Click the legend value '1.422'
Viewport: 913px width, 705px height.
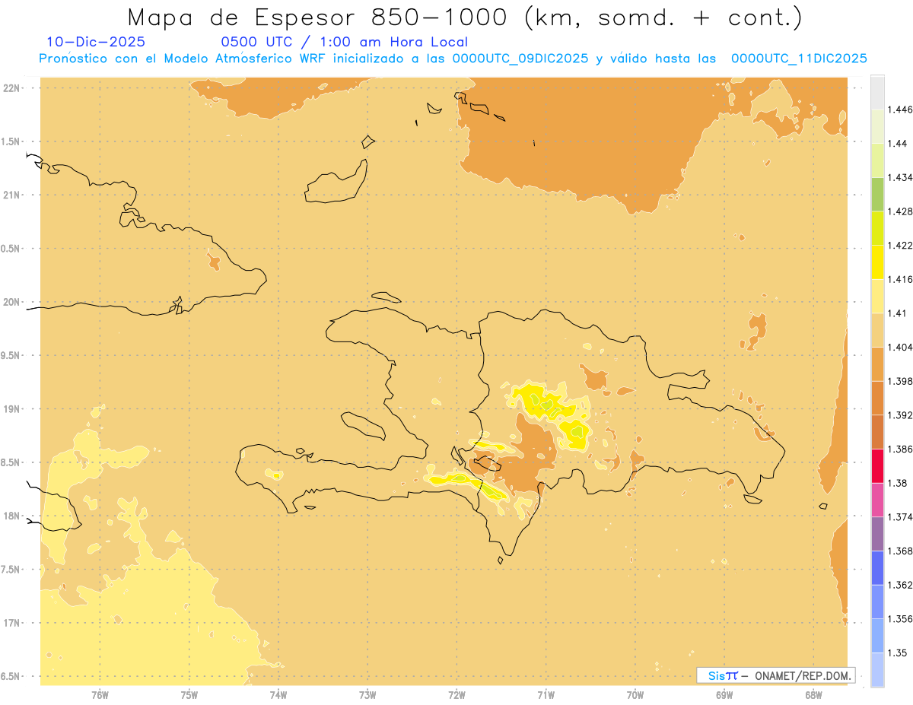[902, 245]
